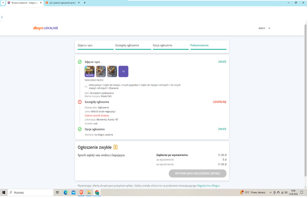308x198 pixels.
Task: Click the bookmark icon beside Ogłoszenie zwykłe
Action: tap(115, 147)
